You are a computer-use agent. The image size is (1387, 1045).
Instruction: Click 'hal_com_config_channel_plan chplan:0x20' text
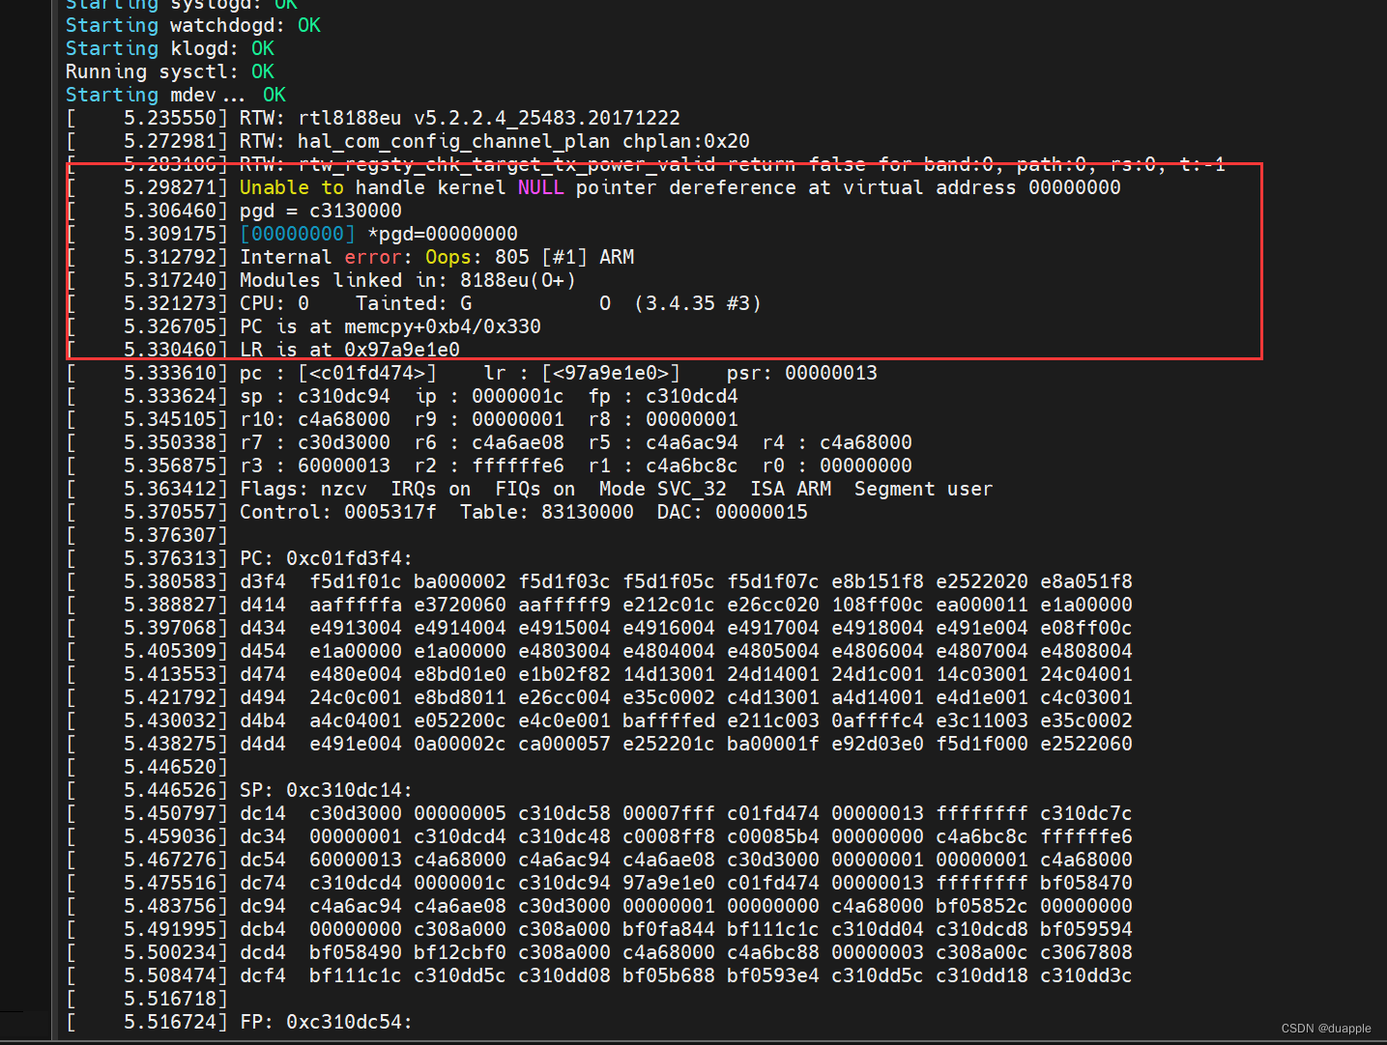(524, 141)
